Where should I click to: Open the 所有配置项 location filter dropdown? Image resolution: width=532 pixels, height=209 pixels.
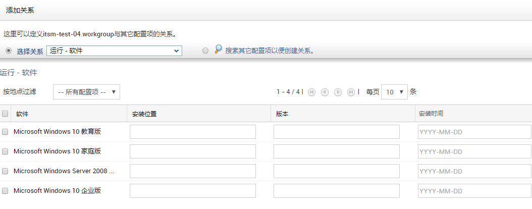[86, 92]
